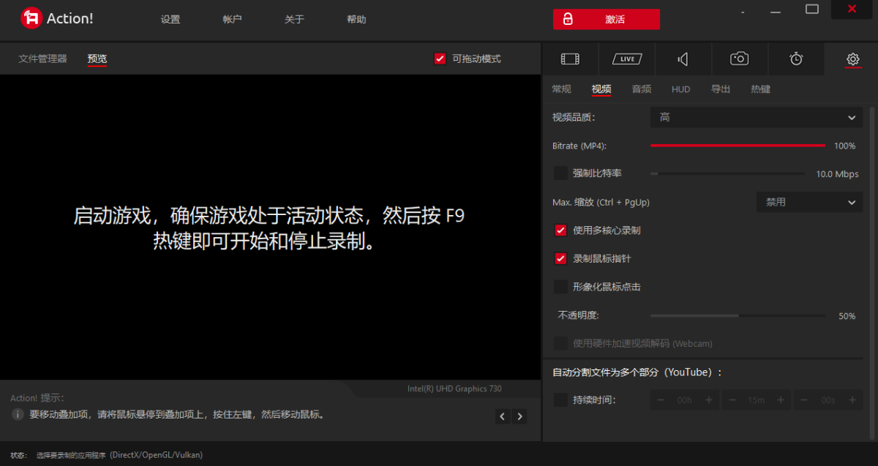Image resolution: width=878 pixels, height=466 pixels.
Task: Disable the 可拖动模式 checkbox
Action: coord(440,59)
